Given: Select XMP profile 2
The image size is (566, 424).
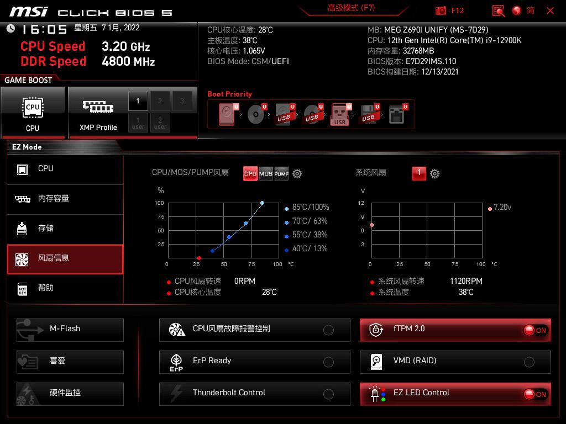Looking at the screenshot, I should pos(160,101).
